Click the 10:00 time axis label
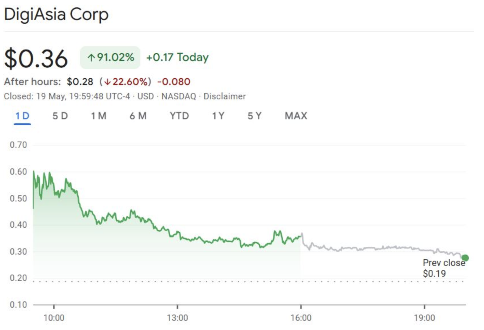The width and height of the screenshot is (484, 330). pos(54,318)
